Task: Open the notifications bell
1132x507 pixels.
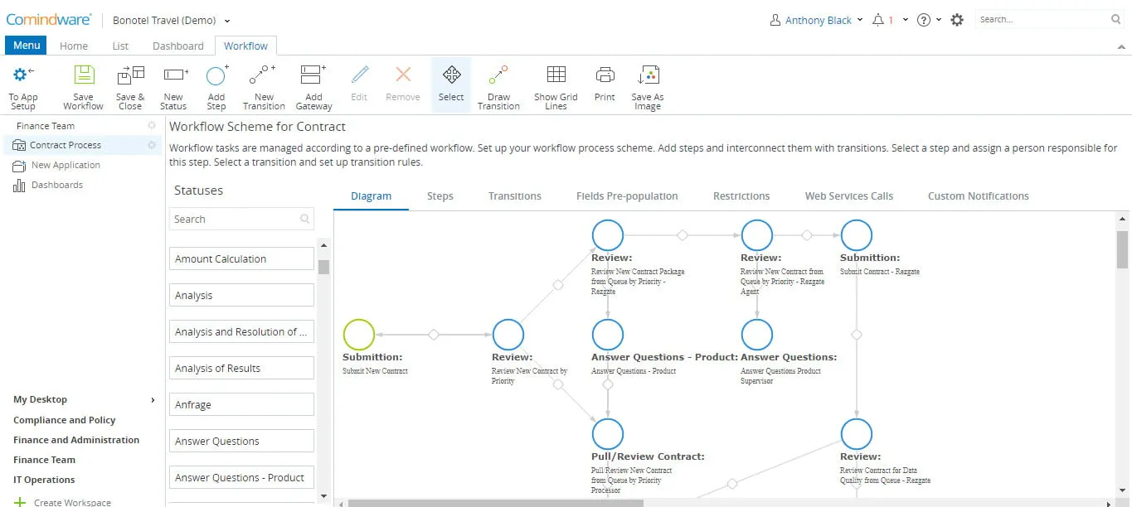Action: 878,20
